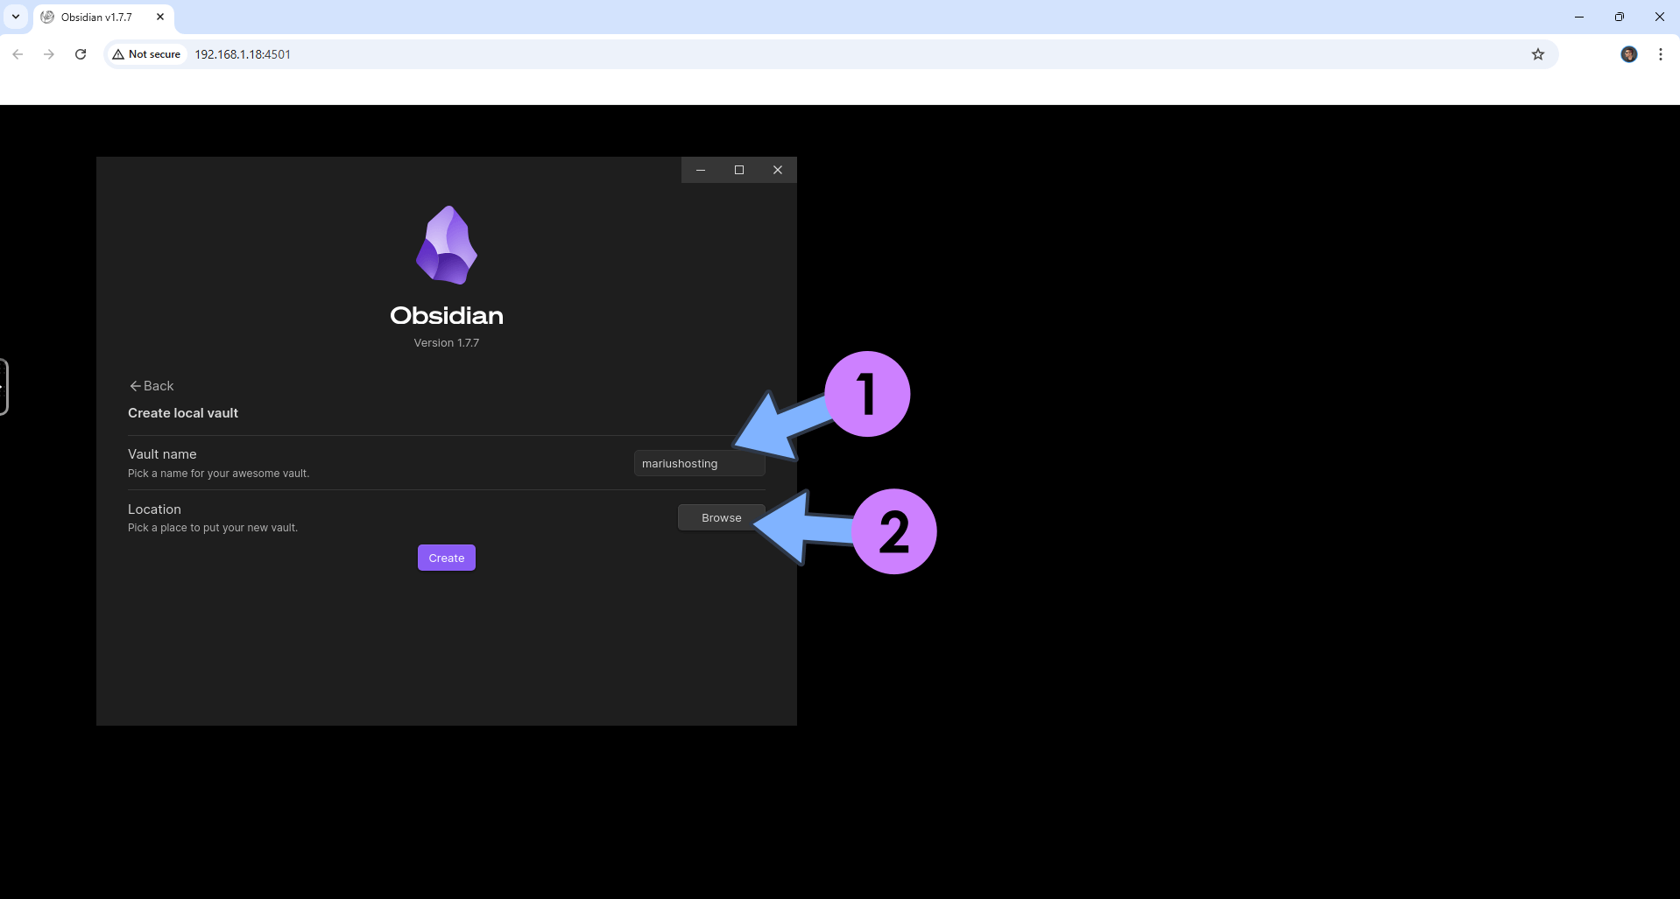
Task: Click the Back link in Obsidian
Action: tap(152, 386)
